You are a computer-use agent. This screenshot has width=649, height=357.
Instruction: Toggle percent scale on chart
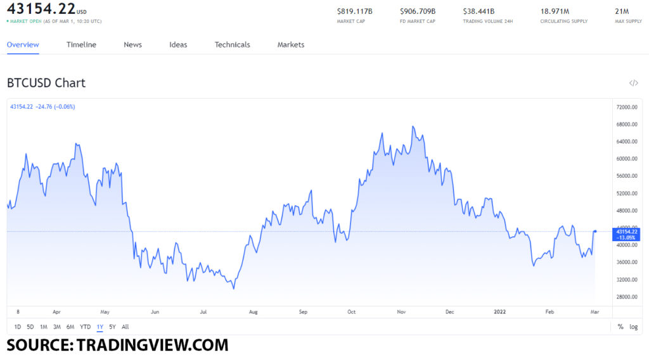(x=620, y=327)
